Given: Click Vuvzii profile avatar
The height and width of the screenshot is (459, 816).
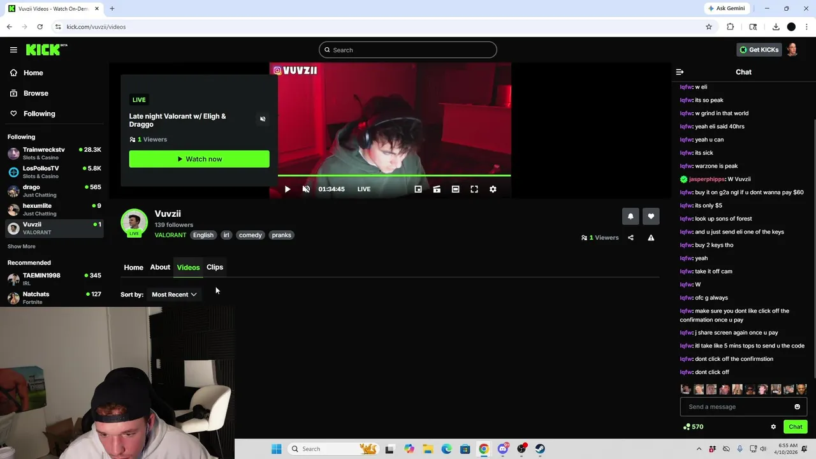Looking at the screenshot, I should (x=134, y=222).
